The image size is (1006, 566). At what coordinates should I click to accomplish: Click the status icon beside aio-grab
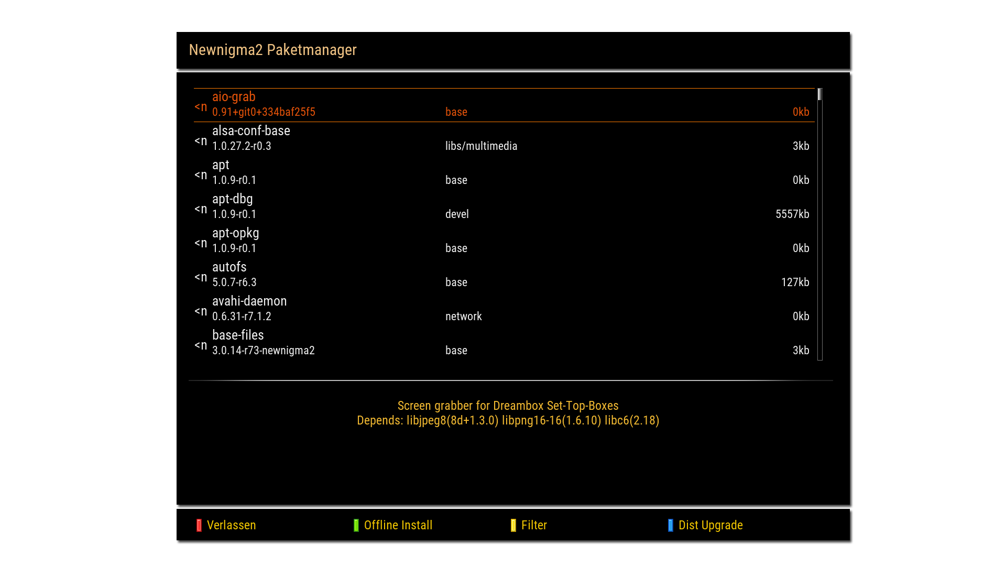pyautogui.click(x=201, y=107)
